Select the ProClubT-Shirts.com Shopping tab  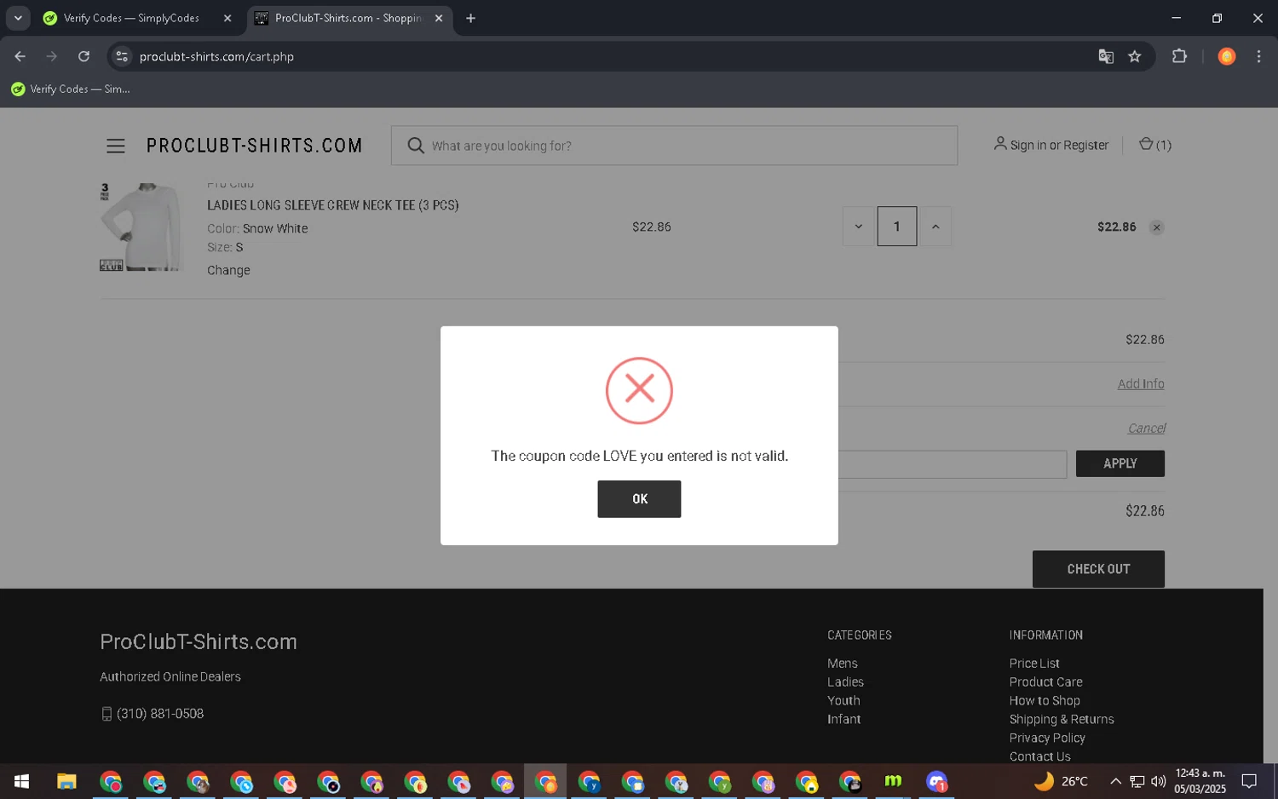[348, 18]
